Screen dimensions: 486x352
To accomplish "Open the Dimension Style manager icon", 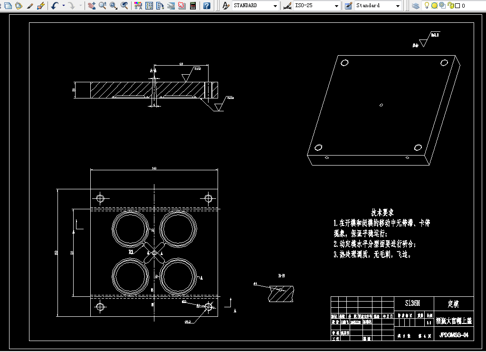I will pos(287,6).
